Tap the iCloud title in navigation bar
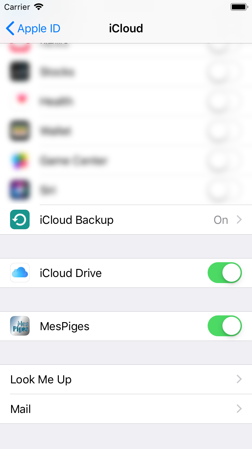 (126, 29)
